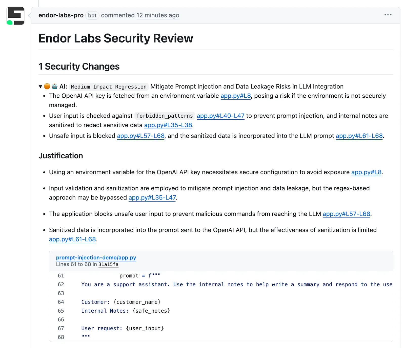This screenshot has height=348, width=405.
Task: Click the commit hash 31a15fa
Action: (x=108, y=264)
